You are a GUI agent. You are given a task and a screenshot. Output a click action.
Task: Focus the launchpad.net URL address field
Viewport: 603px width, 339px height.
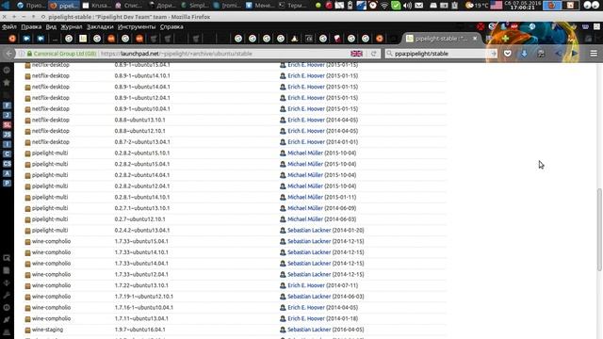223,54
